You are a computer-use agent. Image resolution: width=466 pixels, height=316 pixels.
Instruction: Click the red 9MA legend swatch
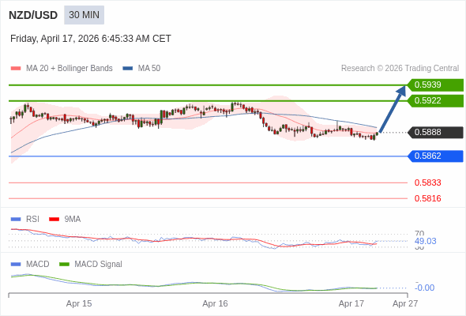54,220
